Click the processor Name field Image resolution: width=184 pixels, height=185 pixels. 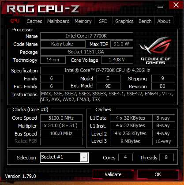[x=86, y=36]
